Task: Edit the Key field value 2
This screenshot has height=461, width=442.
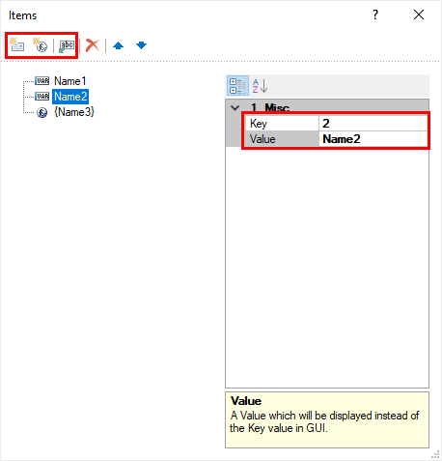Action: [373, 124]
